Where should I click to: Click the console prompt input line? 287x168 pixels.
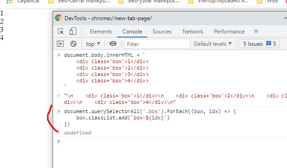click(172, 141)
